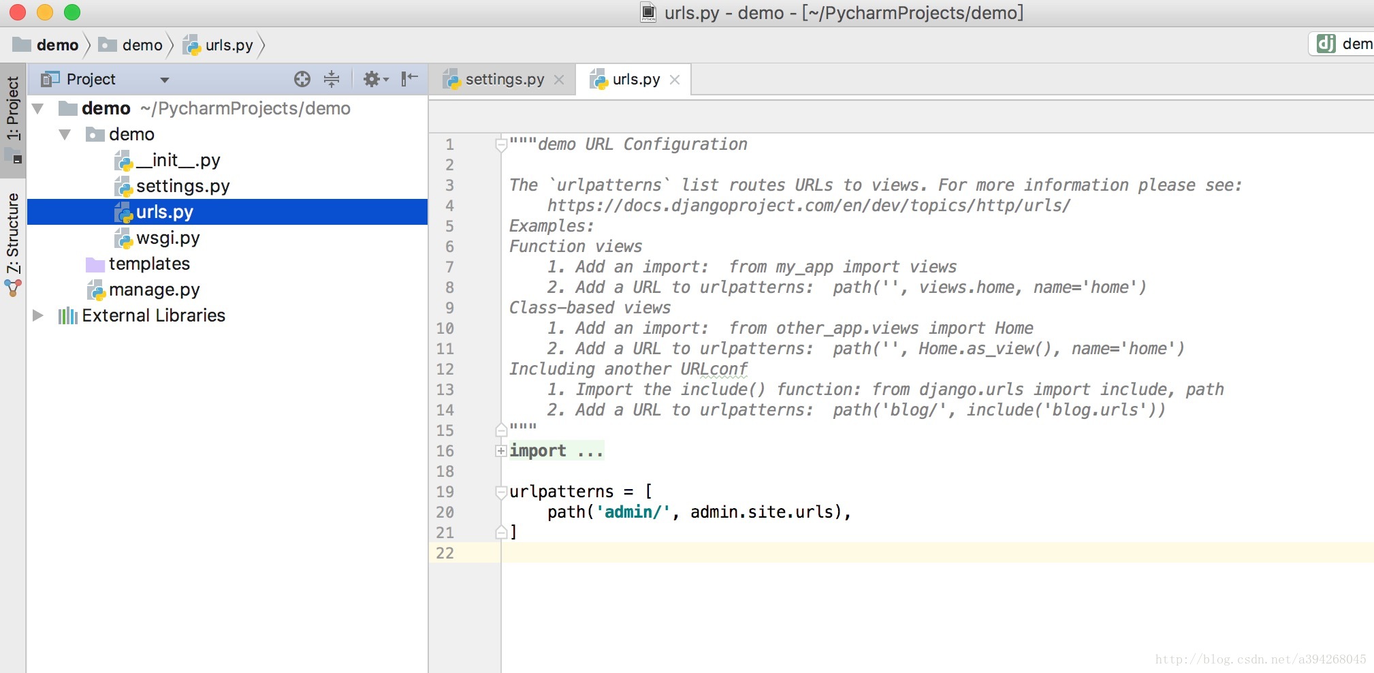1374x673 pixels.
Task: Click 'Function views' text on line 6
Action: point(575,247)
